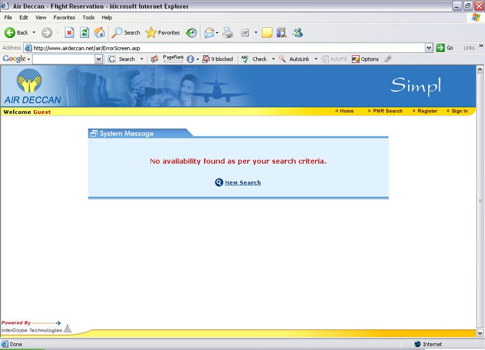Screen dimensions: 485x350
Task: Expand the Mail dropdown arrow
Action: point(217,33)
